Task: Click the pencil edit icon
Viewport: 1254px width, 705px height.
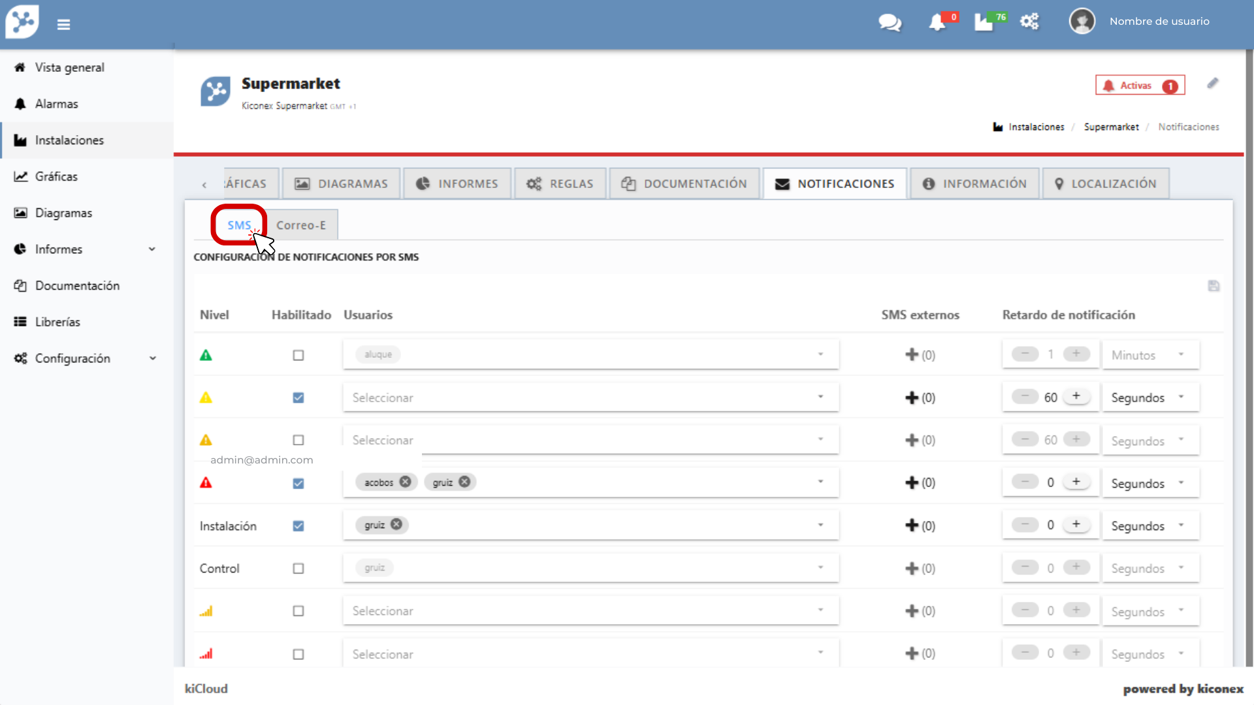Action: [x=1213, y=84]
